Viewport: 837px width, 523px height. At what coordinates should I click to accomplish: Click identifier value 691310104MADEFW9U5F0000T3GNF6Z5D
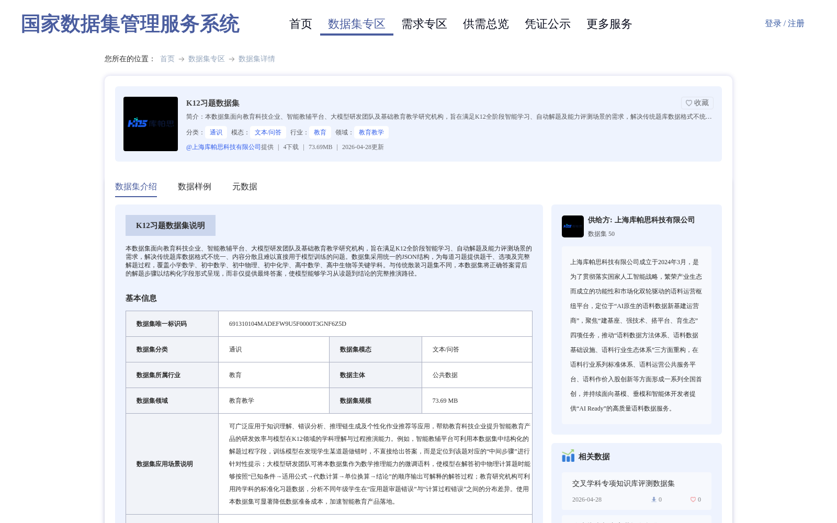click(x=288, y=324)
